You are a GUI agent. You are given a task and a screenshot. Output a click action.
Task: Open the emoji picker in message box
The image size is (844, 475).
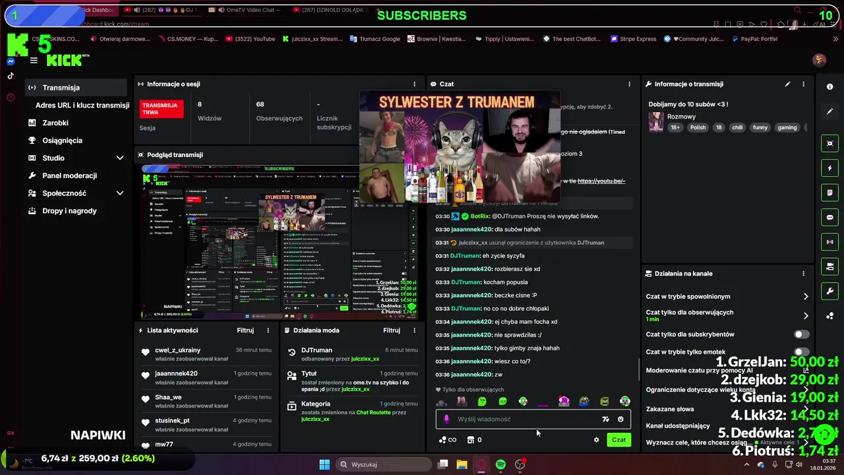coord(620,419)
